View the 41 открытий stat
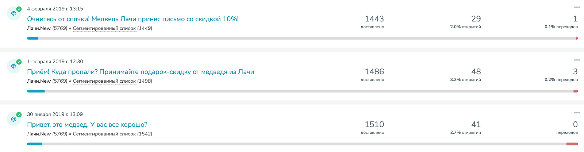584x152 pixels. coord(476,124)
